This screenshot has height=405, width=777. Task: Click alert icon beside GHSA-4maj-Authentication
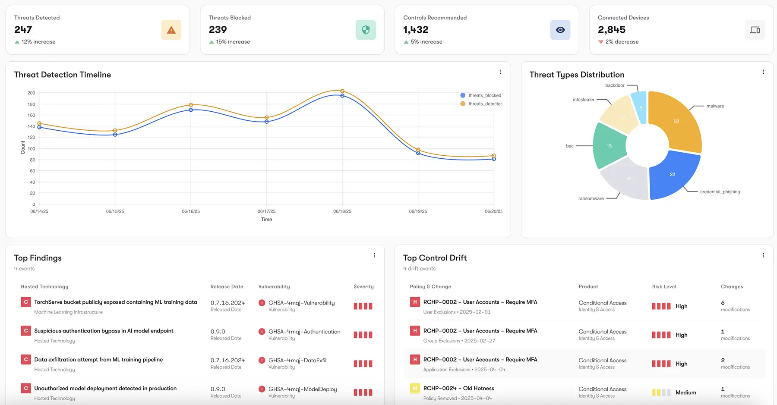click(x=262, y=332)
